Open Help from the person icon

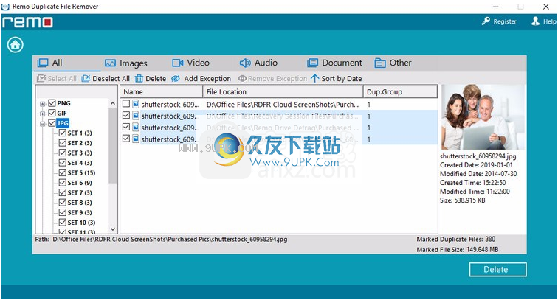click(536, 21)
